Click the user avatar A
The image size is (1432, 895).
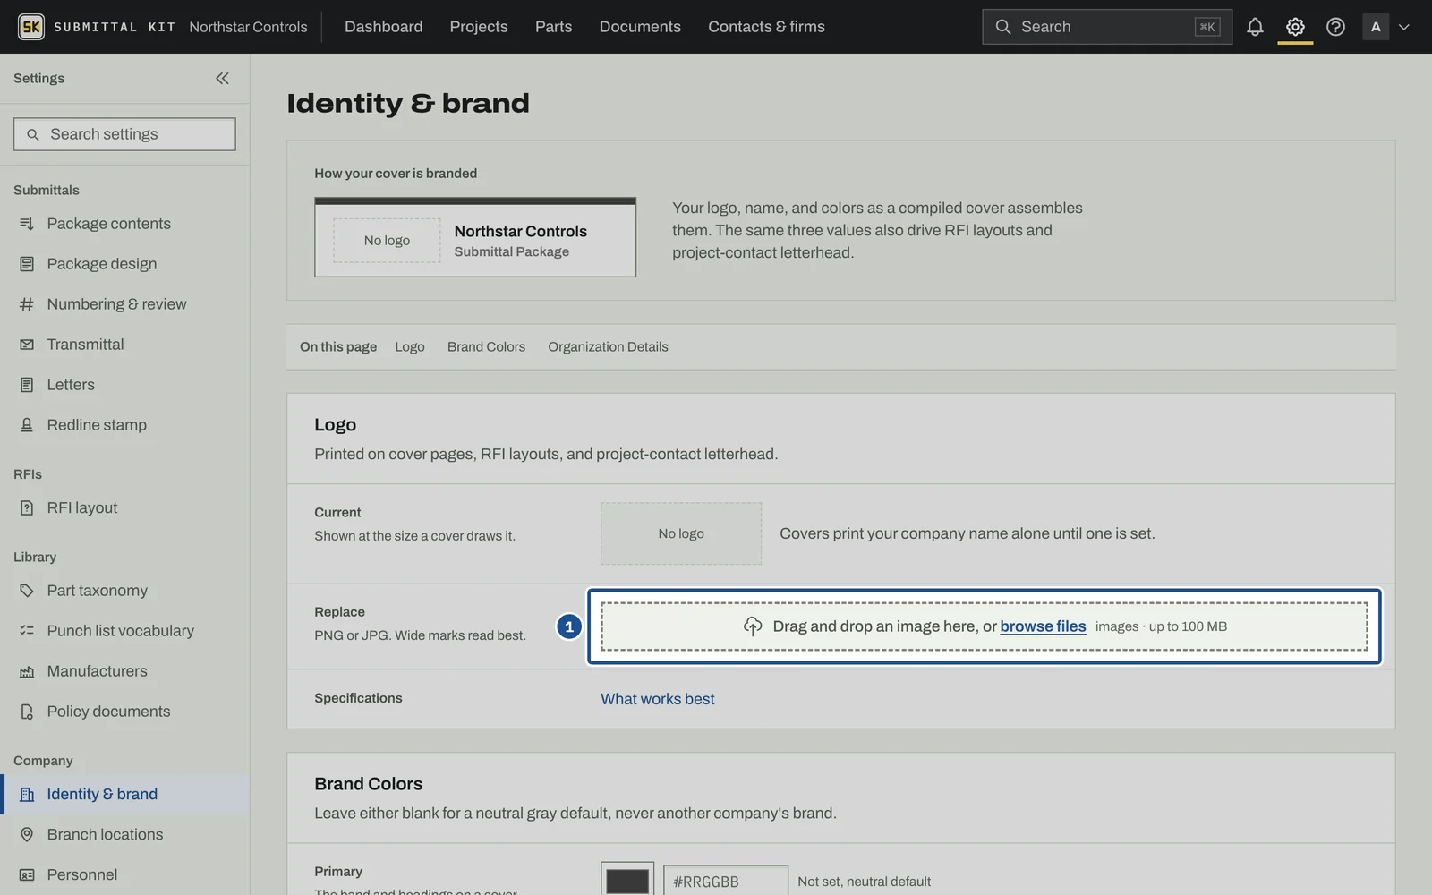tap(1376, 27)
